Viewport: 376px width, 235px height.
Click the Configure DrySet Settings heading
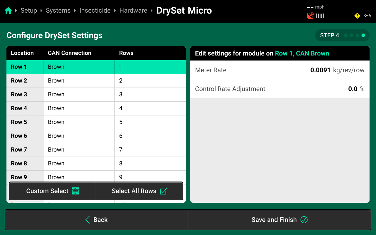coord(54,35)
